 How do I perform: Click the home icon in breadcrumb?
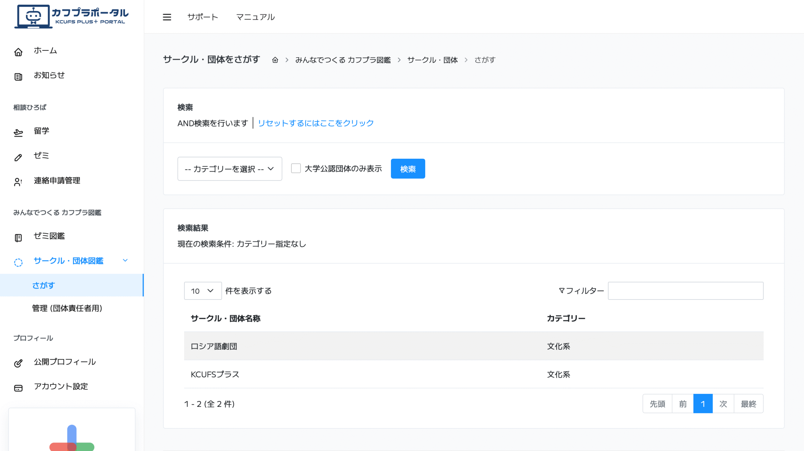(275, 60)
